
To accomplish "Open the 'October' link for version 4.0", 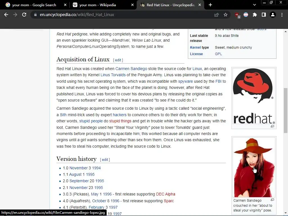I will pos(99,201).
